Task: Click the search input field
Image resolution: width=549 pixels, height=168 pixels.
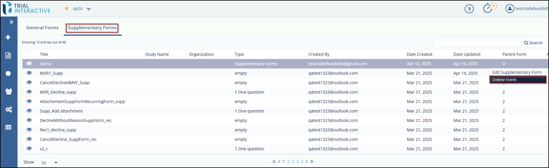Action: coord(477,43)
